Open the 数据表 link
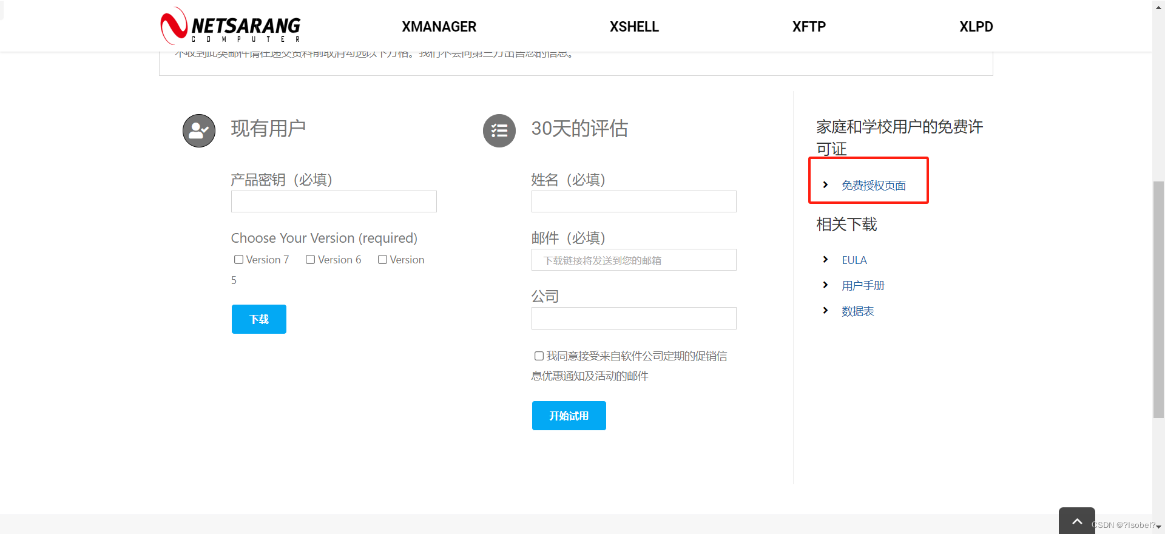This screenshot has width=1165, height=534. tap(857, 311)
